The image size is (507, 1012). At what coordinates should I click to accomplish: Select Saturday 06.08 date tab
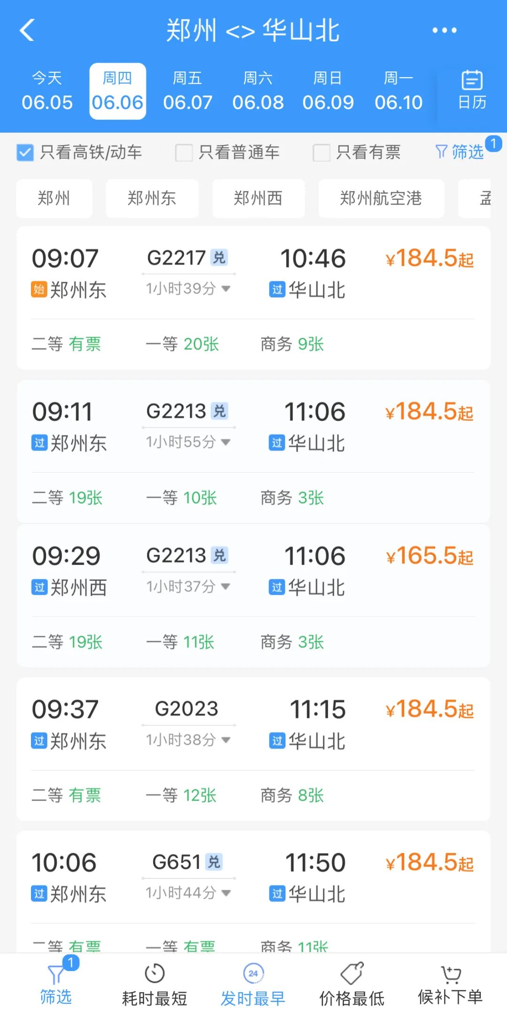pyautogui.click(x=258, y=91)
